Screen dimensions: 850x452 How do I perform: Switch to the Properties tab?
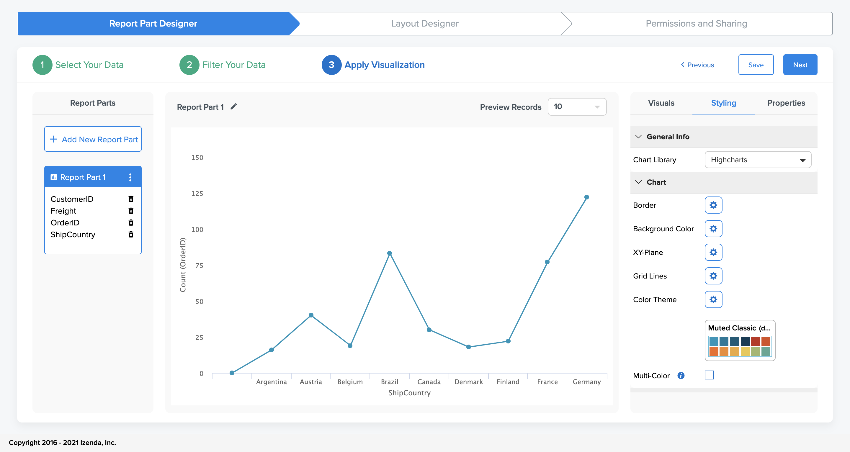tap(786, 103)
